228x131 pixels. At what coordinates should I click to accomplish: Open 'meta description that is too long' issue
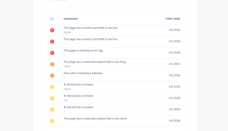point(94,62)
